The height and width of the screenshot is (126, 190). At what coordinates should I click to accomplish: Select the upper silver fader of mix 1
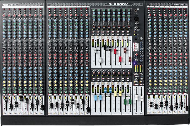(x=95, y=51)
